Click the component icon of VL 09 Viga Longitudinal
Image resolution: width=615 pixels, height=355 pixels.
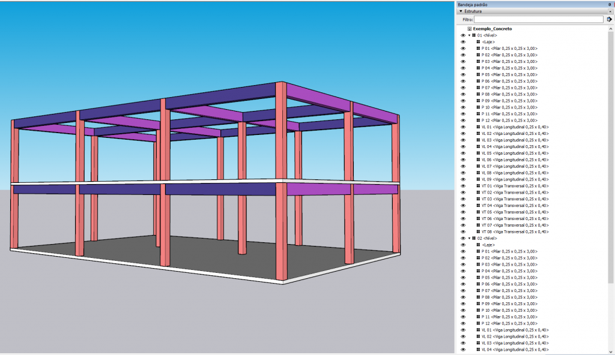(478, 179)
